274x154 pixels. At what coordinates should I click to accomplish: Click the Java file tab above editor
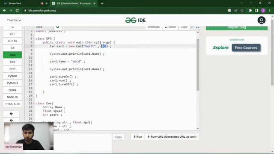39,27
